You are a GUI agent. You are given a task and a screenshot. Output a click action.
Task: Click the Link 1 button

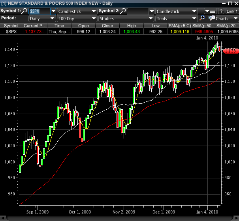point(231,11)
